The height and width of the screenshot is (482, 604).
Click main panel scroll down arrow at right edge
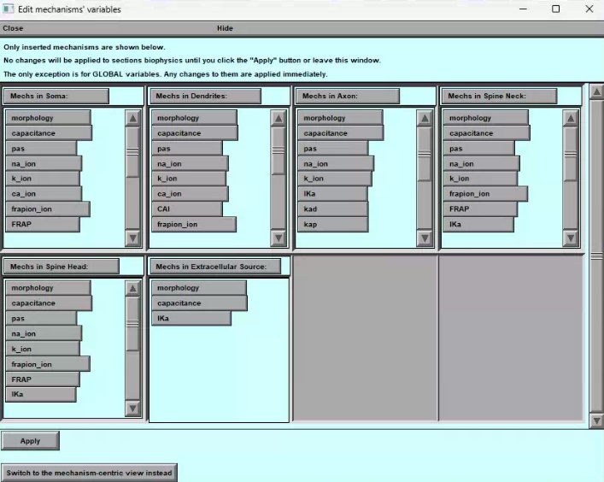pos(596,420)
